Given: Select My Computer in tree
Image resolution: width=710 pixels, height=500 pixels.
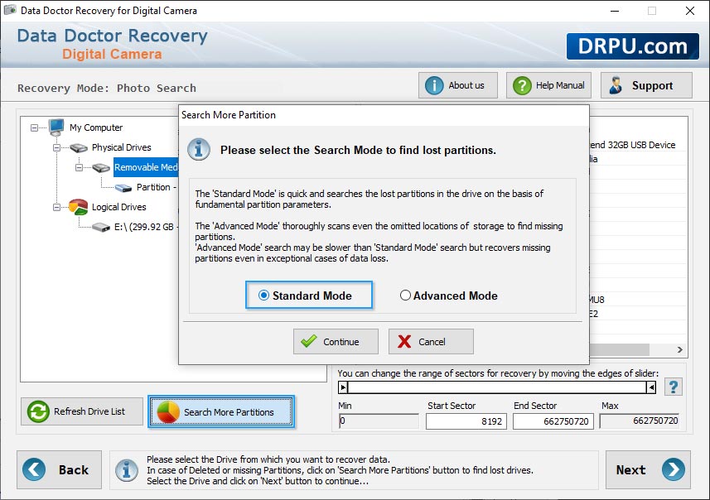Looking at the screenshot, I should coord(96,127).
